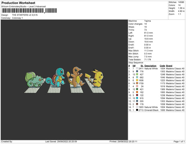186x144 pixels.
Task: Click thread code 1173
Action: click(163, 83)
